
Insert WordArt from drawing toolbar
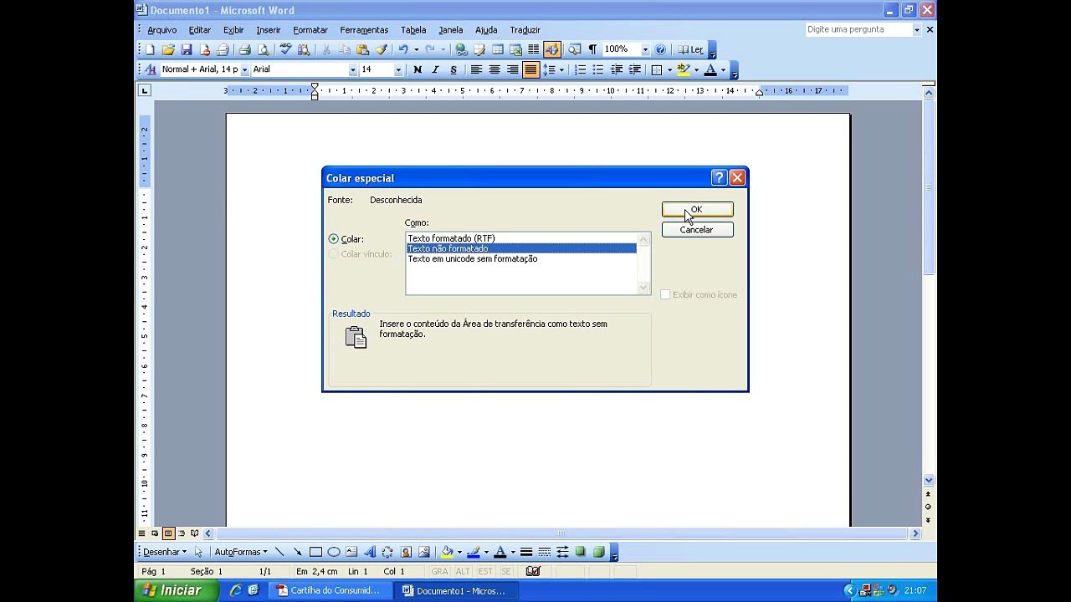click(x=370, y=552)
